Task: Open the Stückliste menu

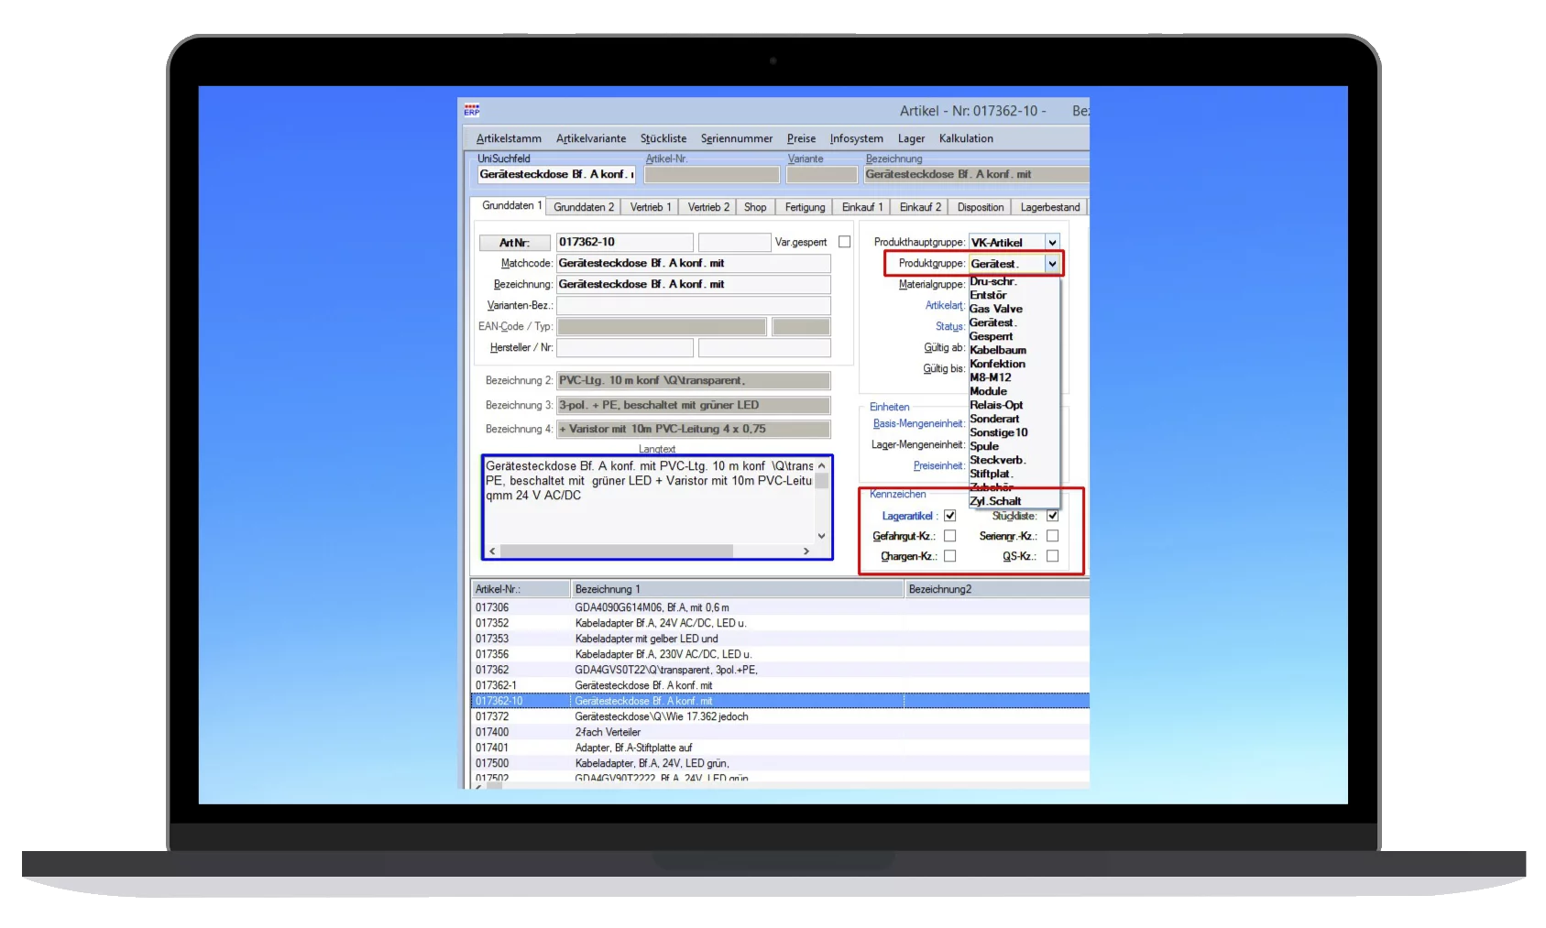Action: [663, 138]
